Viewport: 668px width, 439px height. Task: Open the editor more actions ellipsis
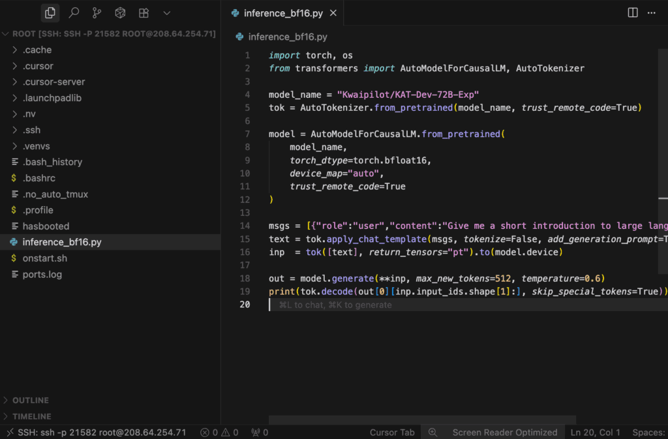(652, 12)
